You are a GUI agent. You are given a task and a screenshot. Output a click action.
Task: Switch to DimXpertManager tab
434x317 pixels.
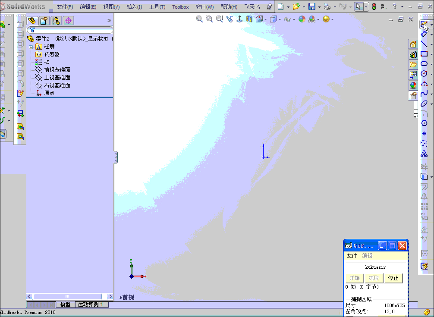point(68,20)
